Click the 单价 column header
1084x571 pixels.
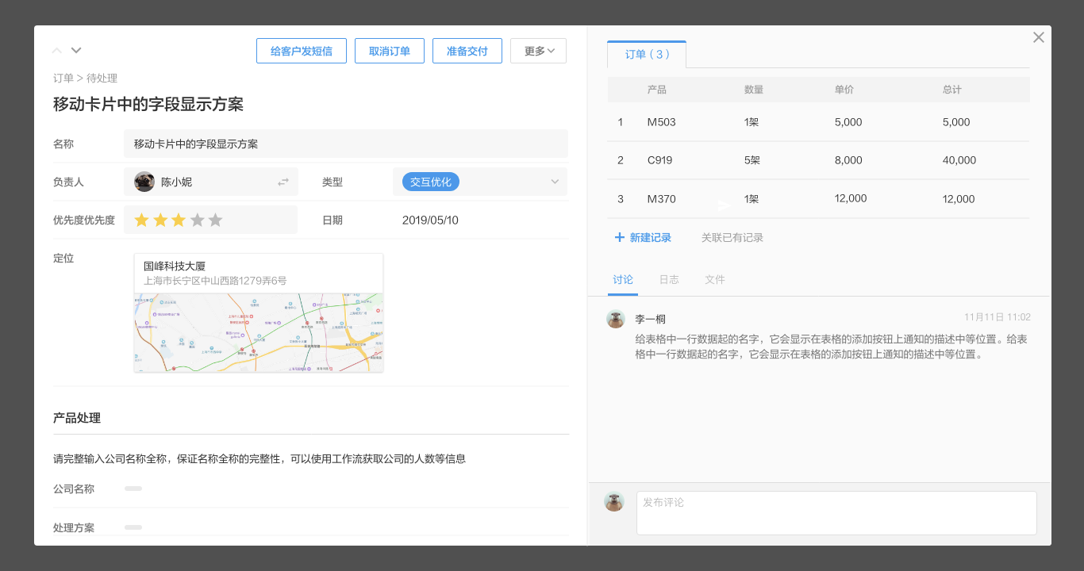coord(844,90)
